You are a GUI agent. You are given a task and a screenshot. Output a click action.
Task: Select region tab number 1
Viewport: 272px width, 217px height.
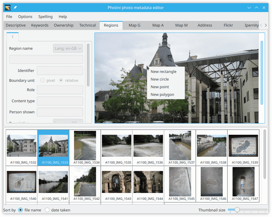coord(12,37)
